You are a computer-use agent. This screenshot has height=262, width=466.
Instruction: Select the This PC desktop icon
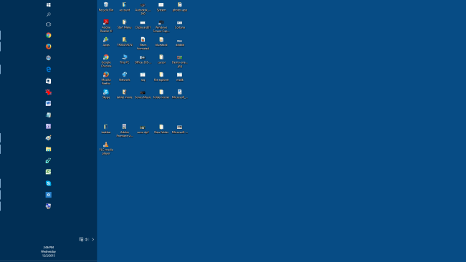[125, 59]
